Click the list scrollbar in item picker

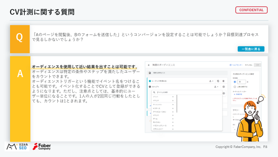(177, 104)
